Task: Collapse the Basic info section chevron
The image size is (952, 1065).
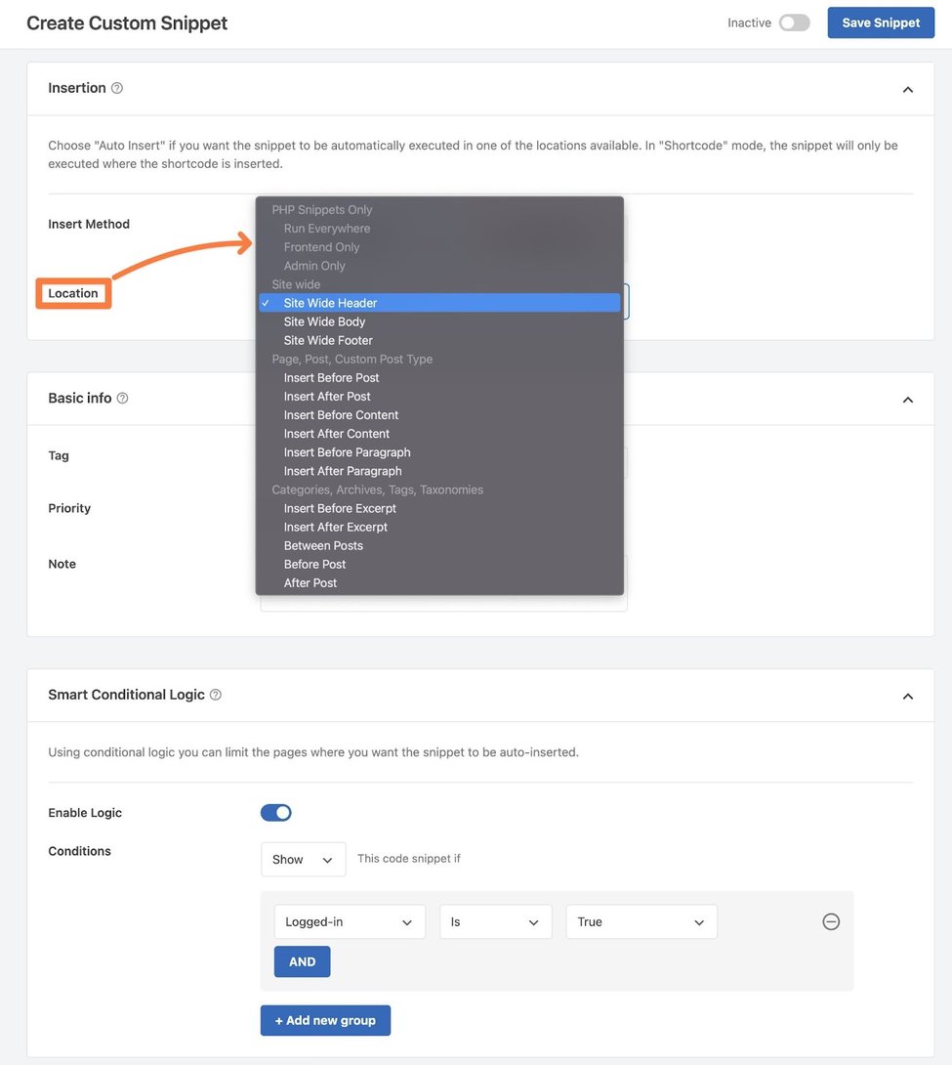Action: (x=907, y=399)
